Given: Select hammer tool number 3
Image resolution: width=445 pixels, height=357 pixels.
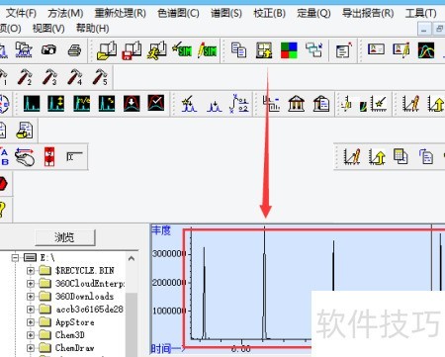Looking at the screenshot, I should pyautogui.click(x=49, y=77).
